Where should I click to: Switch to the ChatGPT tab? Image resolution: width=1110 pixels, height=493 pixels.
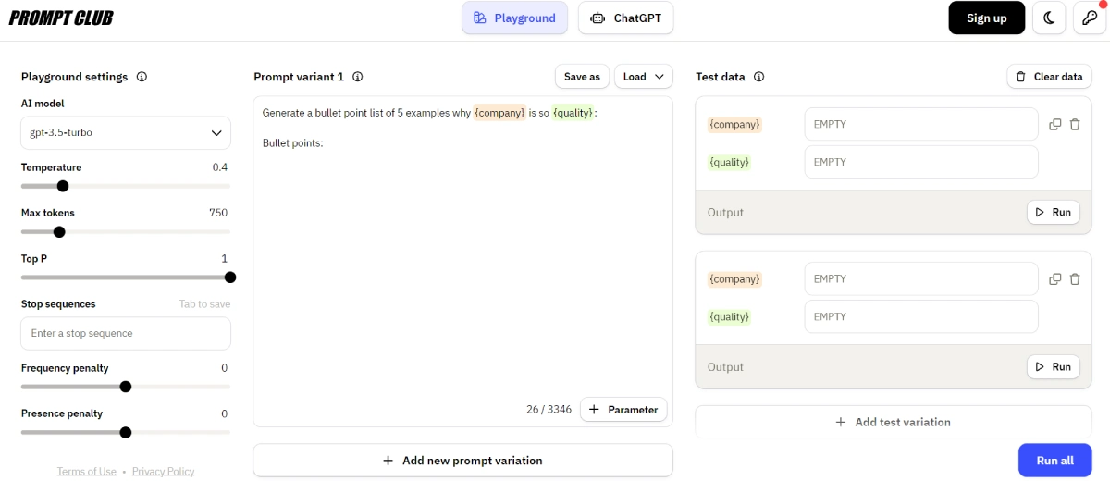coord(626,18)
